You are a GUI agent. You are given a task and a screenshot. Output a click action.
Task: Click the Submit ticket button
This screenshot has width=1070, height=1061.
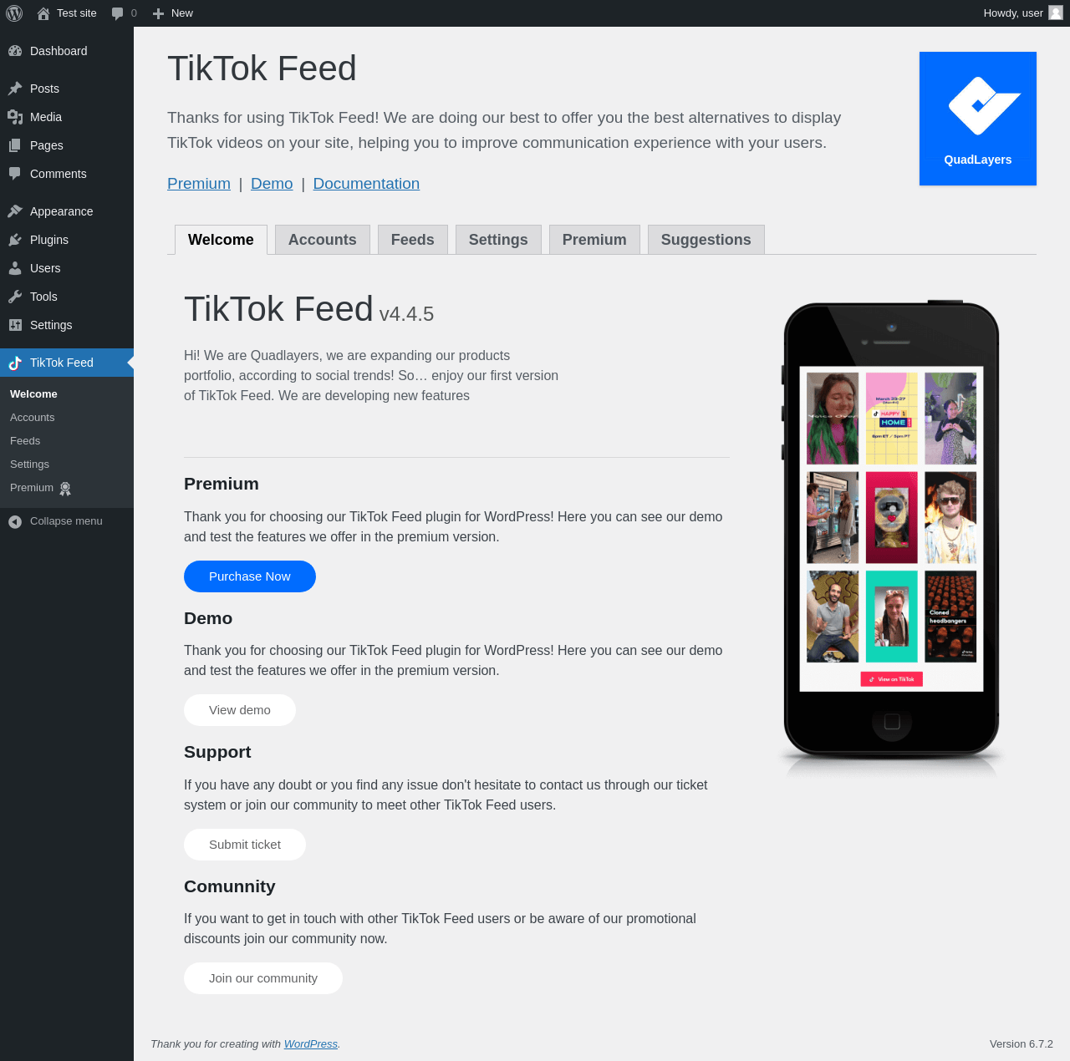pos(245,845)
